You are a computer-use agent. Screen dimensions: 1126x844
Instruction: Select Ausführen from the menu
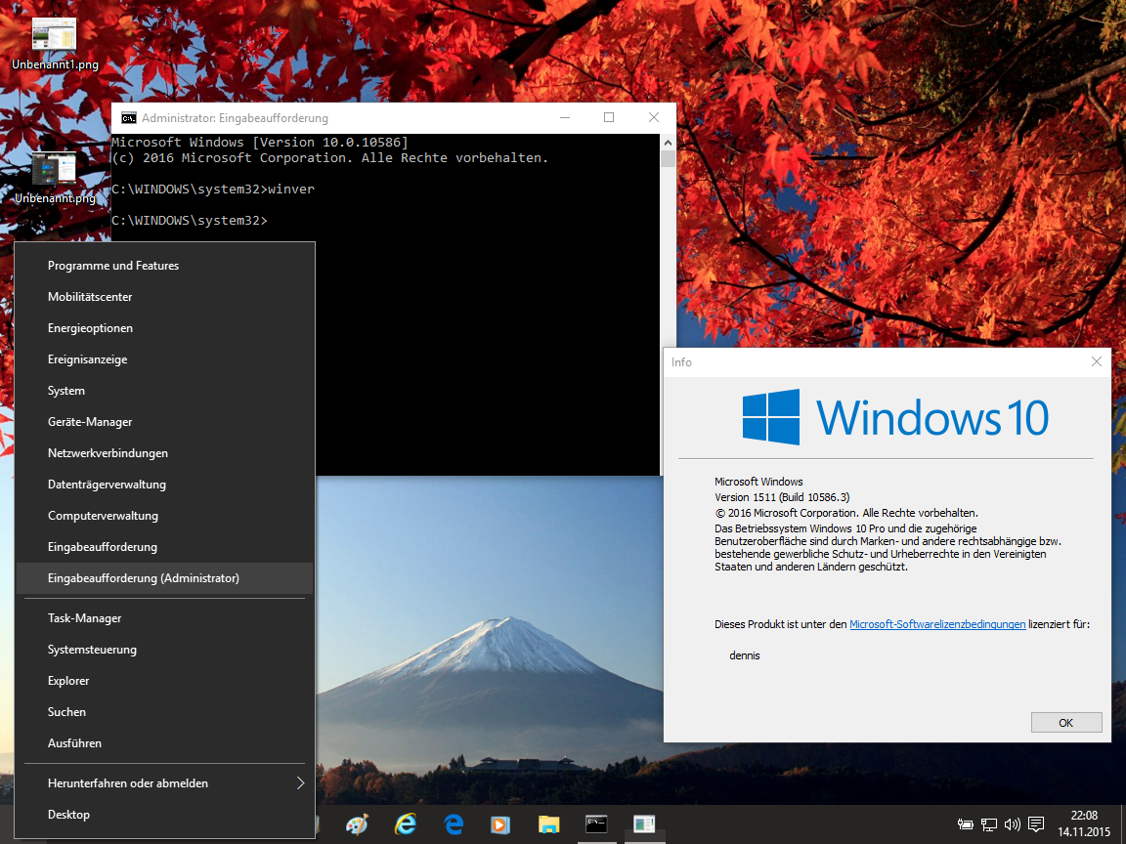click(x=164, y=742)
